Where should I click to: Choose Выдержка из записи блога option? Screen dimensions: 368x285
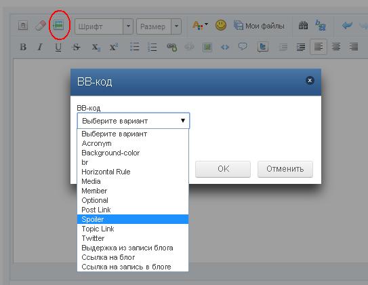pyautogui.click(x=133, y=248)
